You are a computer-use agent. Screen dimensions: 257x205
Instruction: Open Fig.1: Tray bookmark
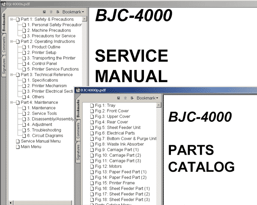coord(105,105)
